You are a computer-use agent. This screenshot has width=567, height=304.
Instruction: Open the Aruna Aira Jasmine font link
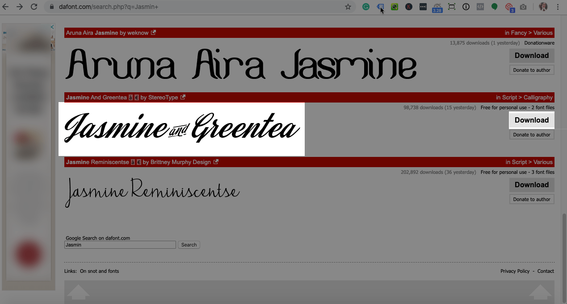tap(92, 33)
